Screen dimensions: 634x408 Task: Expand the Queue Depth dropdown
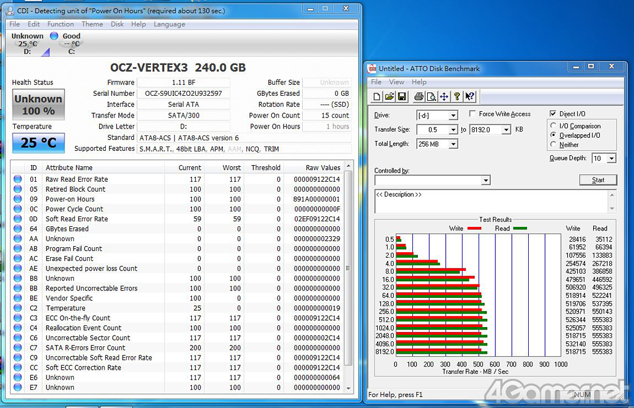612,158
